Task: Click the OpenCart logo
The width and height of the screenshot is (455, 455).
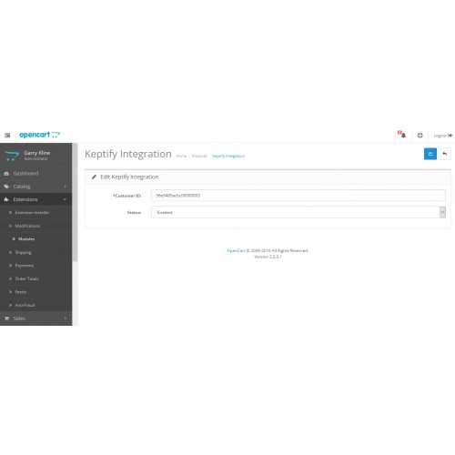Action: [40, 135]
